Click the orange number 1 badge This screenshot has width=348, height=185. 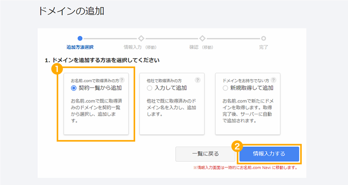coord(57,69)
